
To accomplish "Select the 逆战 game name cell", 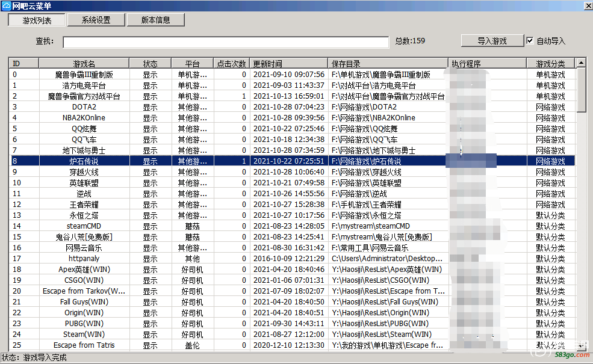I will point(84,194).
